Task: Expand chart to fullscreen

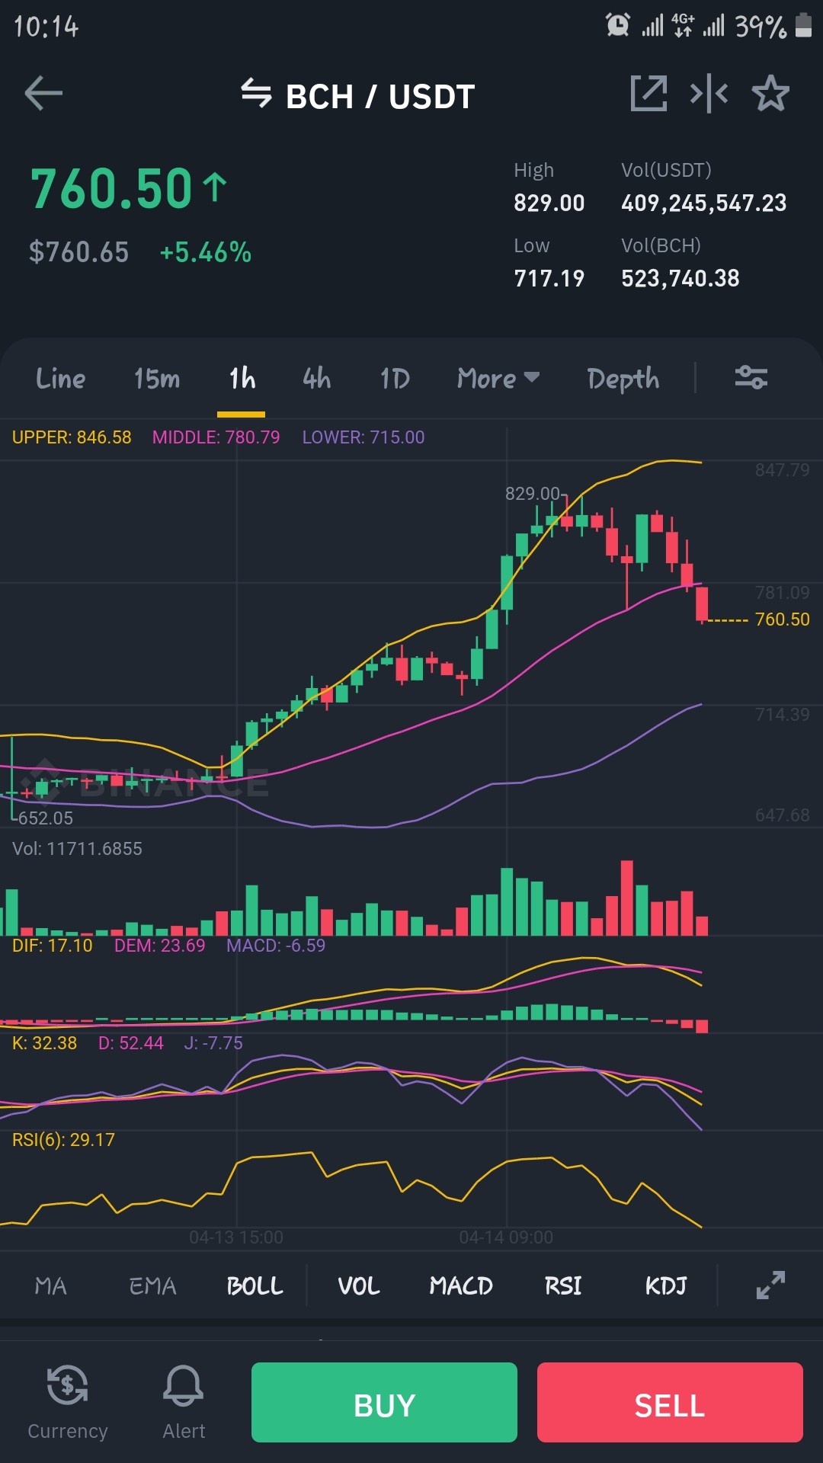Action: 770,1285
